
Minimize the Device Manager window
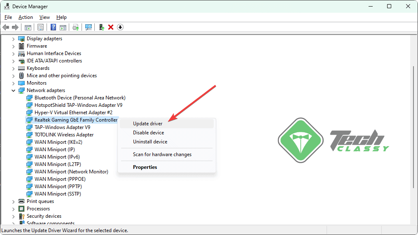[x=371, y=6]
